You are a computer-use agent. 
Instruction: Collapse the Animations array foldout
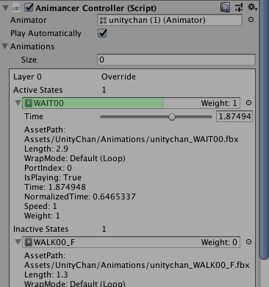[x=4, y=46]
